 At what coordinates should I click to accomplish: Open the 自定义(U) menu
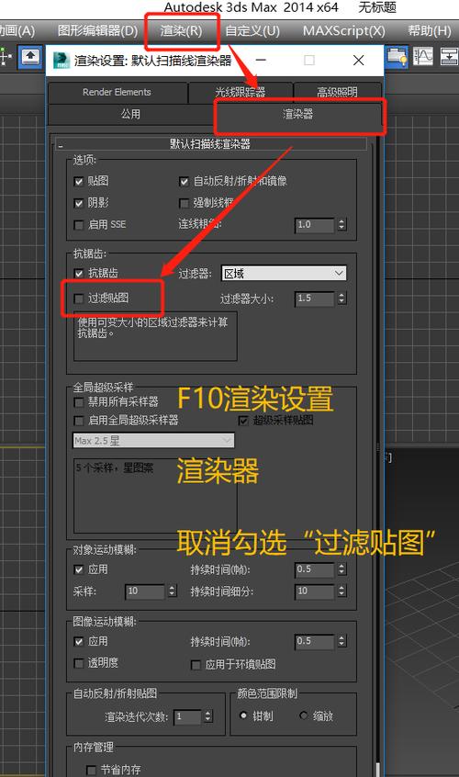point(252,30)
